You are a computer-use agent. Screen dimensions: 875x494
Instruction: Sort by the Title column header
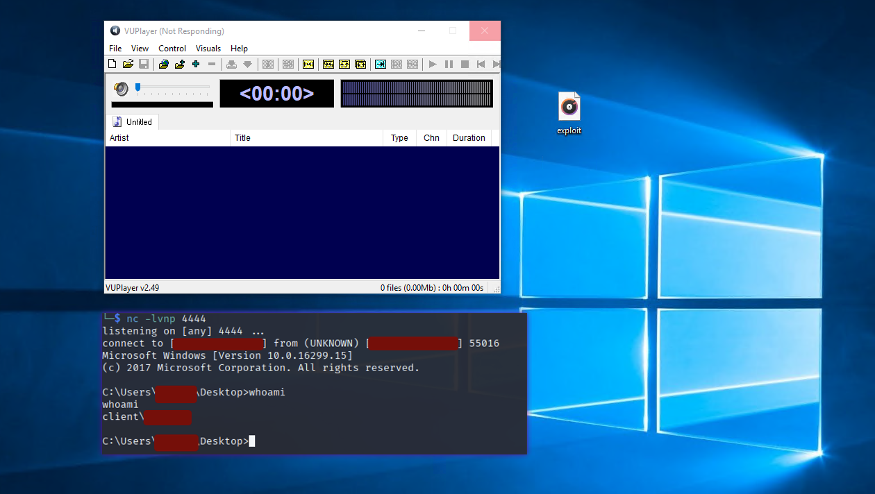(306, 138)
